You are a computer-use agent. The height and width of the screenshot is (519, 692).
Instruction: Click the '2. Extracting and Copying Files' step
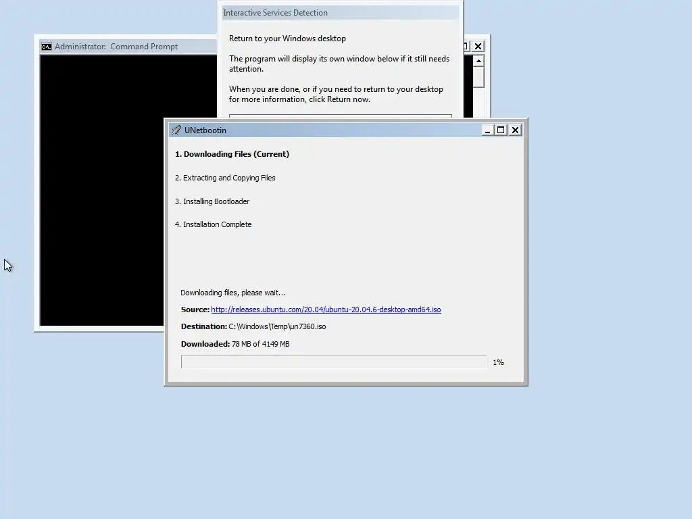tap(225, 178)
